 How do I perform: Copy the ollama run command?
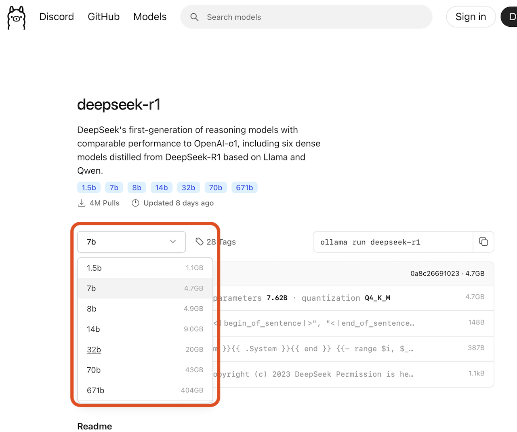pyautogui.click(x=483, y=242)
